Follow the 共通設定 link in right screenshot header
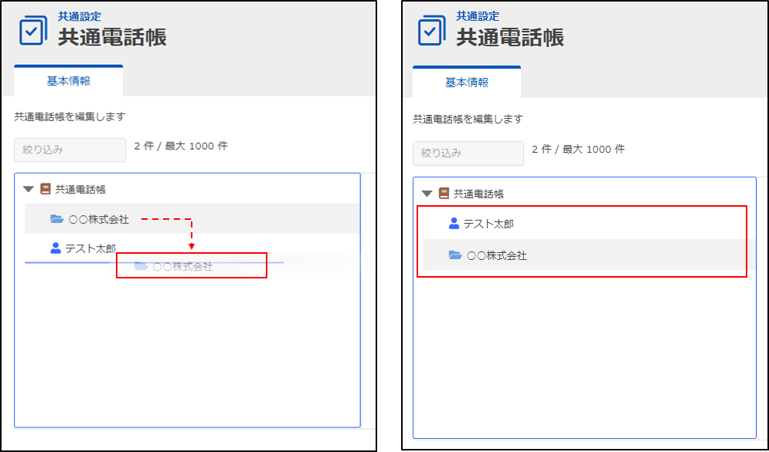This screenshot has width=769, height=452. 478,16
